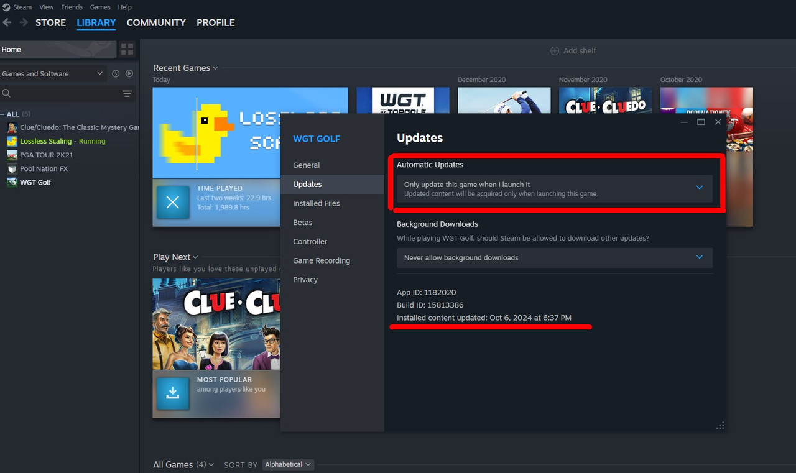The width and height of the screenshot is (796, 473).
Task: Open Installed Files properties tab
Action: pos(332,203)
